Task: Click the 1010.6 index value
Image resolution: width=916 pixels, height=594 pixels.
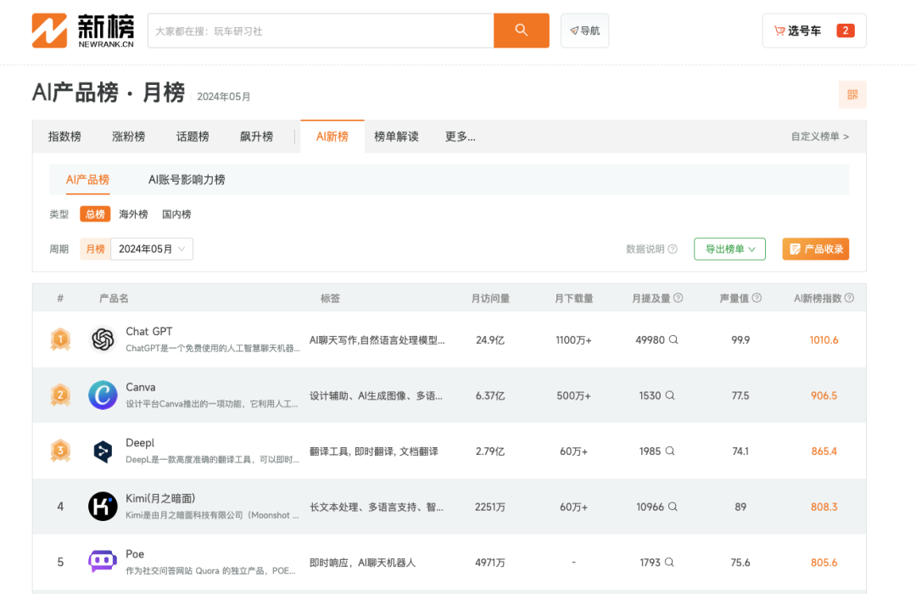Action: (824, 339)
